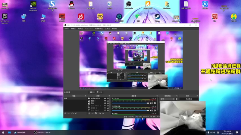The image size is (241, 135).
Task: Click stop streaming button in controls
Action: point(189,99)
